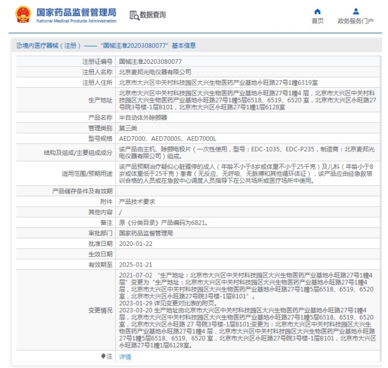Click registrant name 北京麦邦光电仪器有限公司
Viewport: 388px width, 368px height.
click(x=155, y=72)
